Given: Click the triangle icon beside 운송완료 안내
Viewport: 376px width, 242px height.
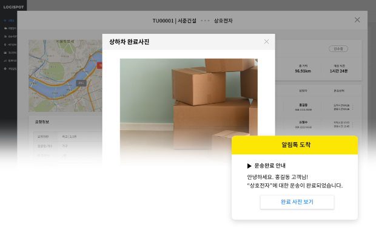Looking at the screenshot, I should pos(249,166).
